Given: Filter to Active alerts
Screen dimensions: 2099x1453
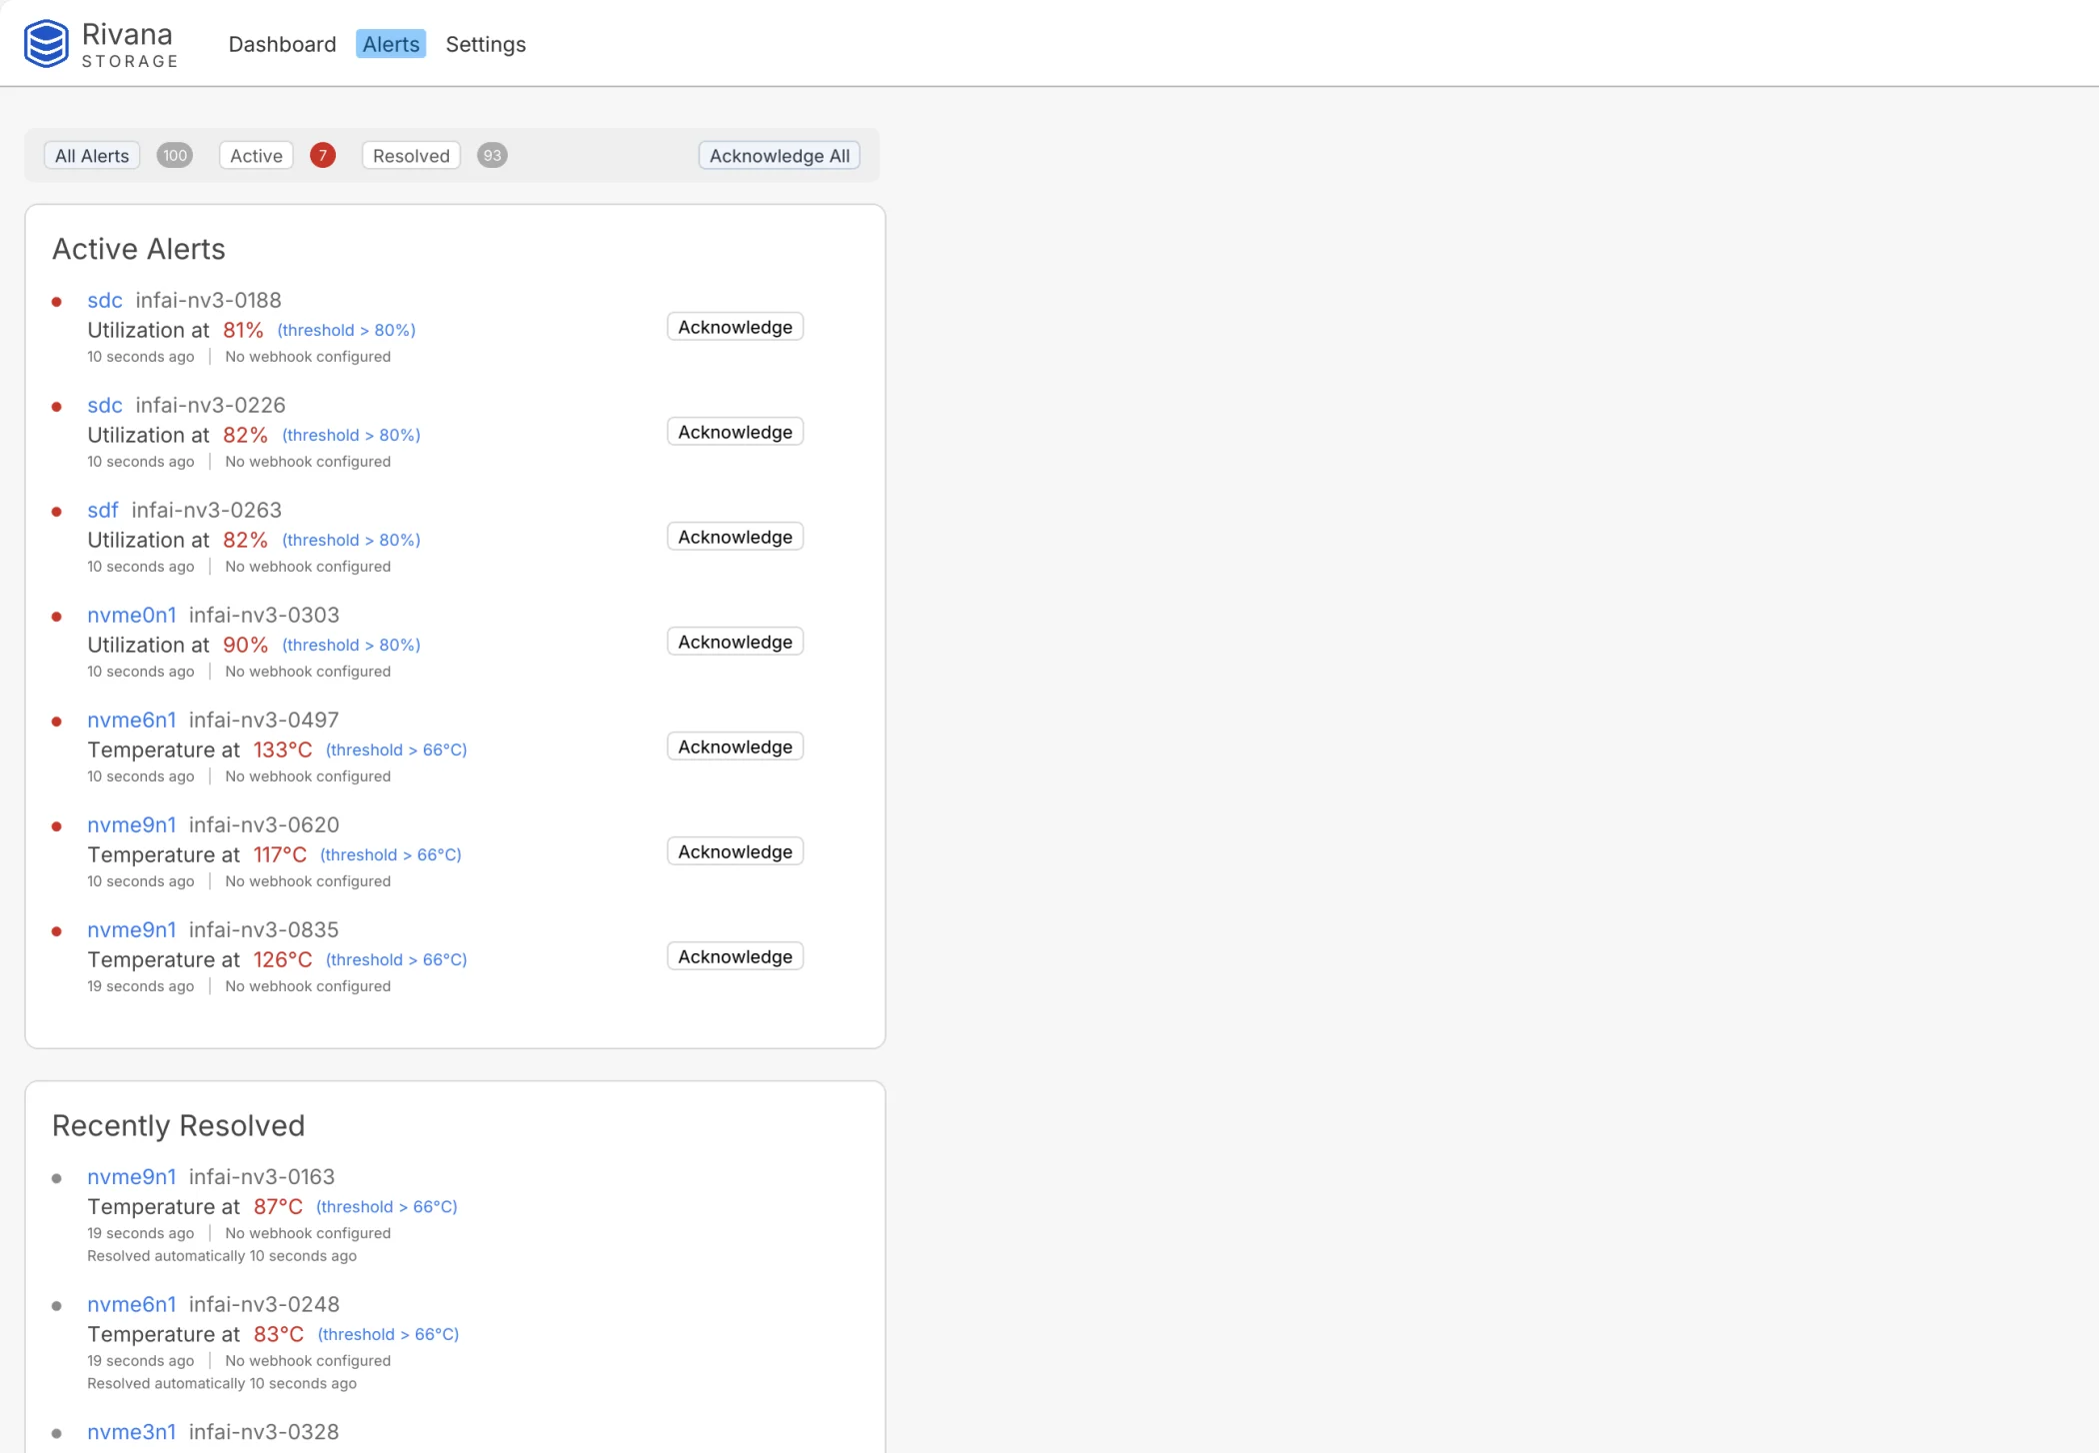Looking at the screenshot, I should 256,156.
